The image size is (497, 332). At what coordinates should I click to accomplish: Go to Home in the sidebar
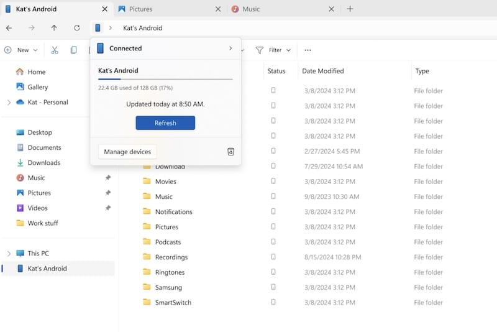tap(37, 72)
